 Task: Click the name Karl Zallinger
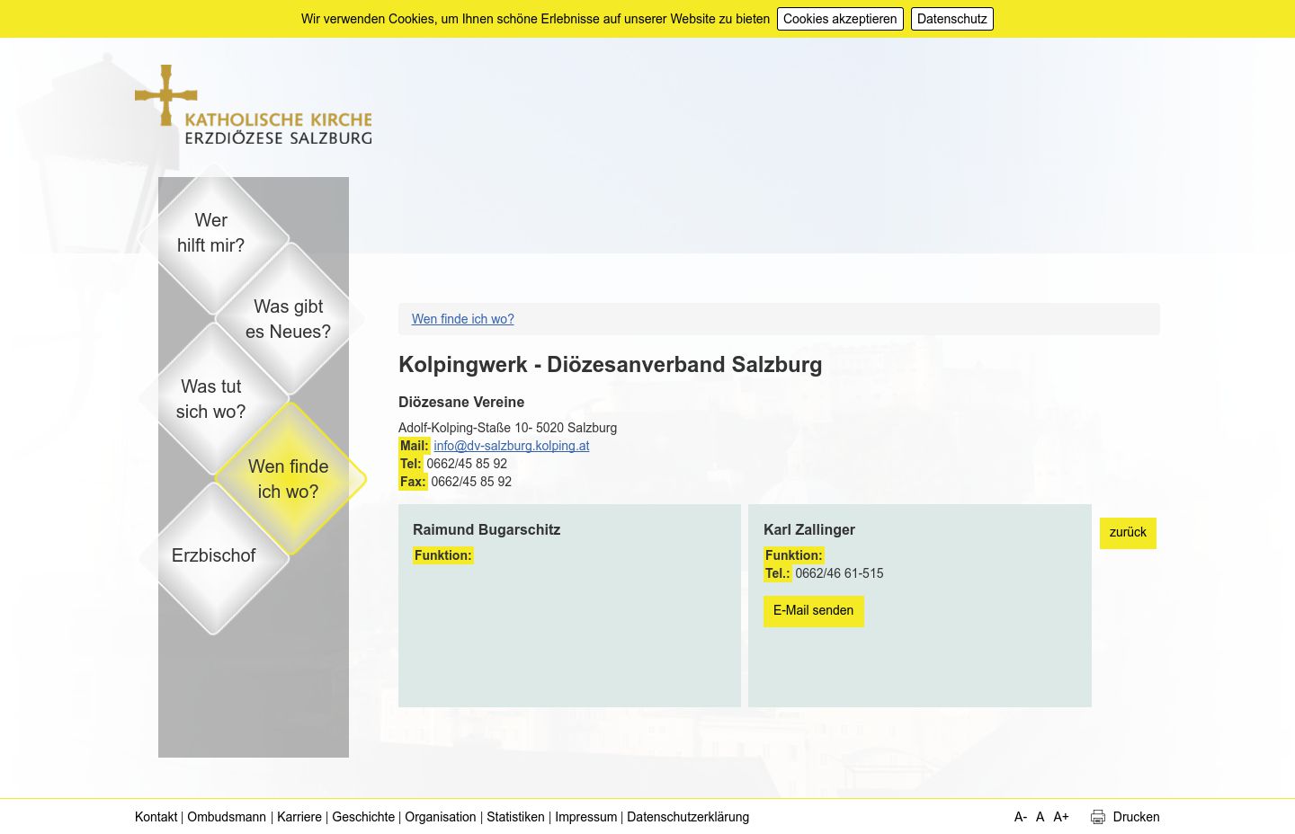809,530
